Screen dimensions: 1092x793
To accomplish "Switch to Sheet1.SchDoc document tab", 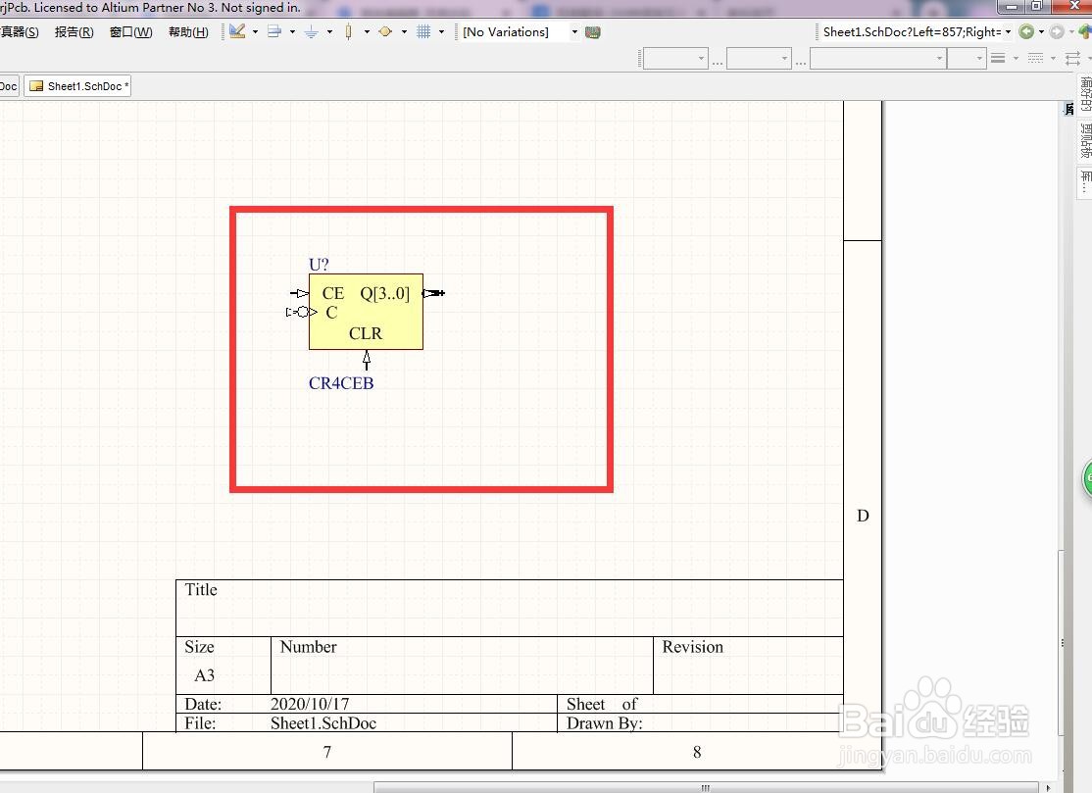I will click(x=78, y=86).
